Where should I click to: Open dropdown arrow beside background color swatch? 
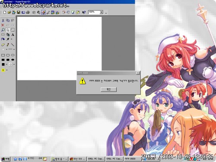click(x=14, y=64)
